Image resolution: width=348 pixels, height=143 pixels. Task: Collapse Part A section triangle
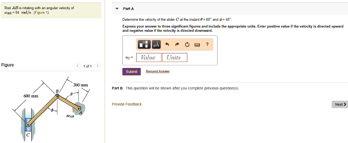tap(117, 9)
